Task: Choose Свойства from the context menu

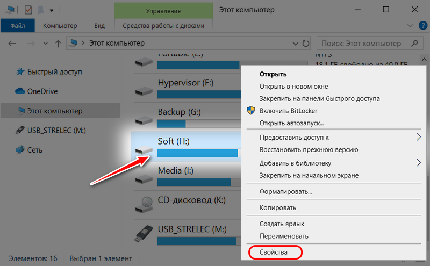Action: [274, 251]
